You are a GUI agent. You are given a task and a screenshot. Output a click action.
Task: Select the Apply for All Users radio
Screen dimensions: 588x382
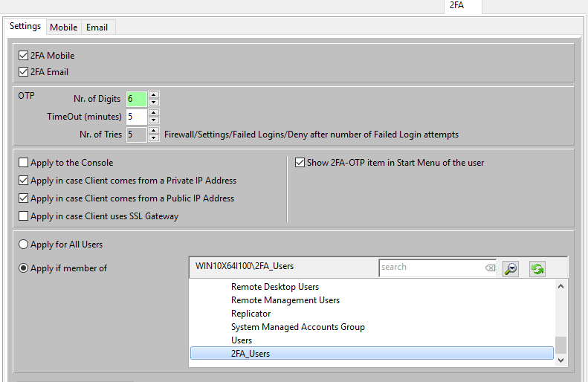(24, 245)
